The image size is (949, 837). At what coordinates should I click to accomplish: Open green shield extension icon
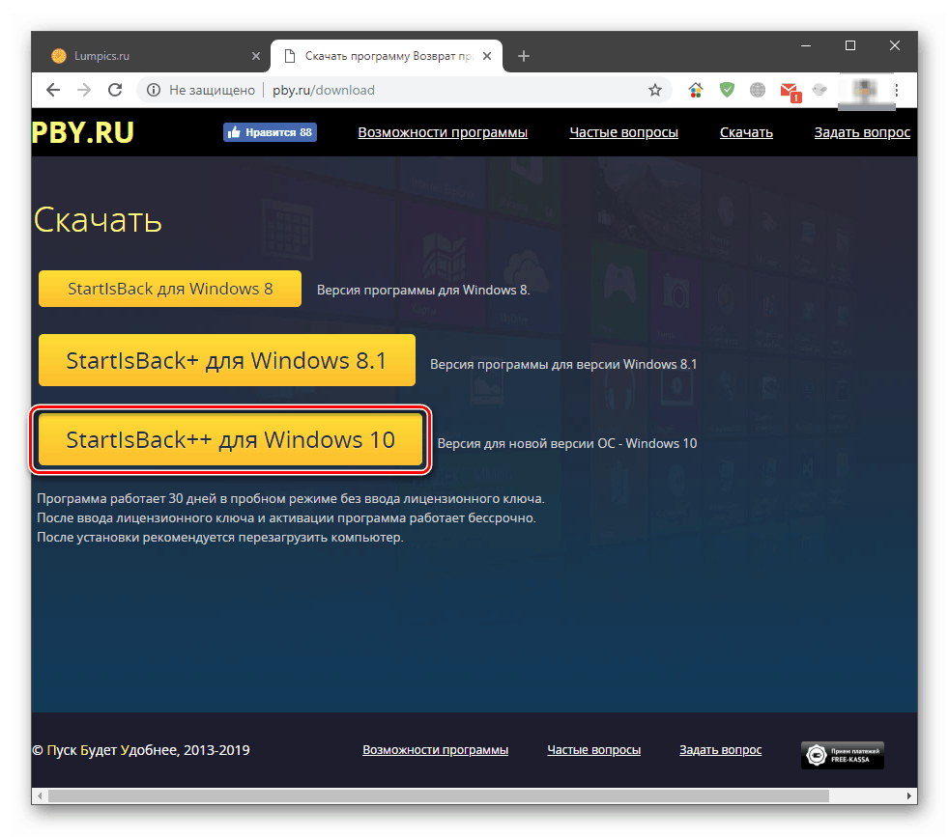727,90
